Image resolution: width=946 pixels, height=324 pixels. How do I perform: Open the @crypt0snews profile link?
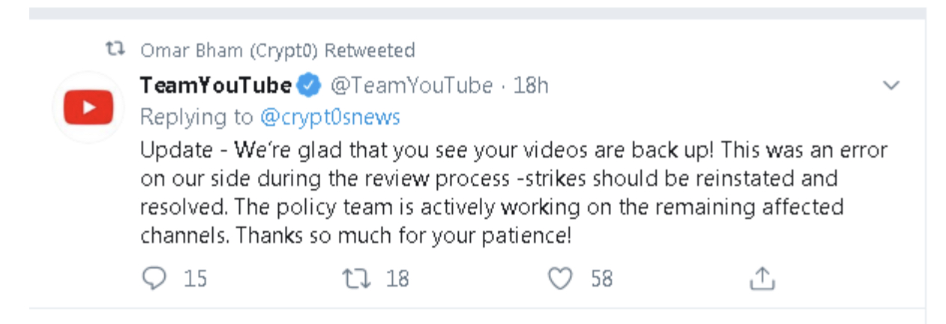(330, 118)
